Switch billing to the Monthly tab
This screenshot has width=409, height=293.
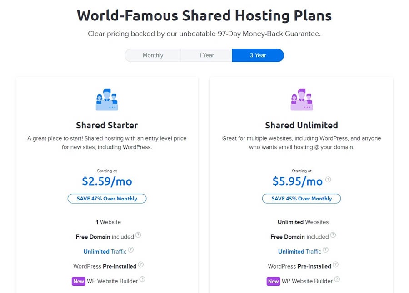pyautogui.click(x=153, y=55)
